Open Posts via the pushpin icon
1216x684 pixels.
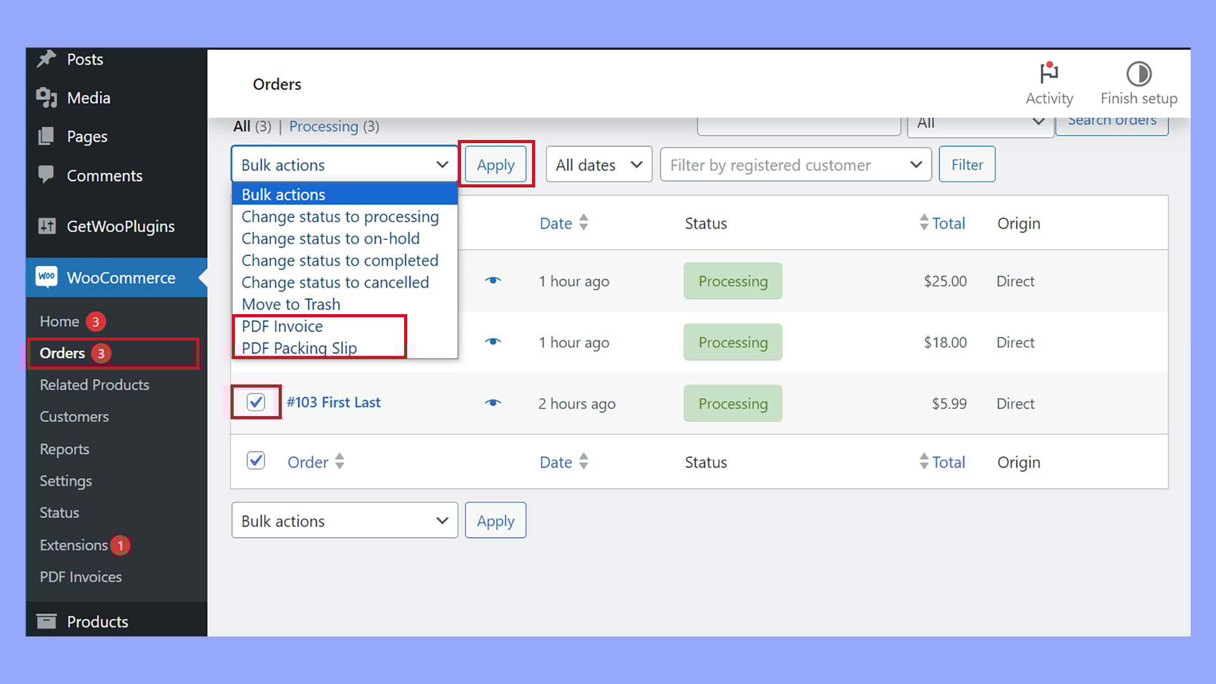[x=46, y=59]
